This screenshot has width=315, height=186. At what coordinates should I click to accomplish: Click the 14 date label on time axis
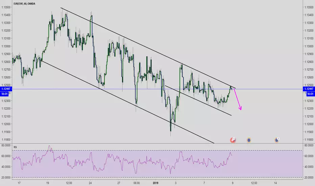pyautogui.click(x=275, y=183)
